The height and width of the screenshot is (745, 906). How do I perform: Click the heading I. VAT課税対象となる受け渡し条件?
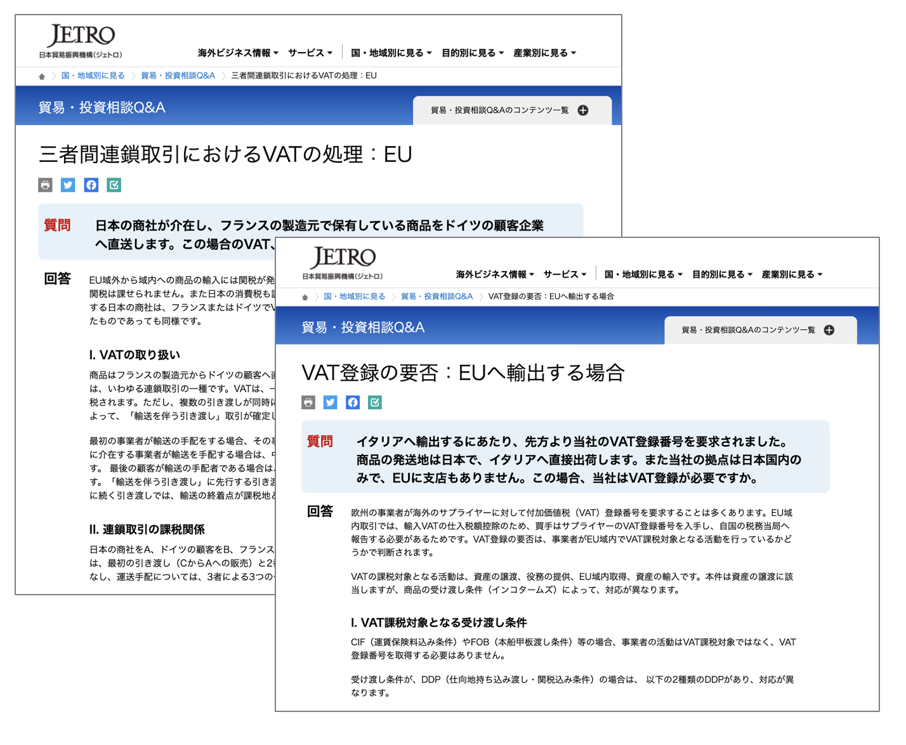[439, 623]
